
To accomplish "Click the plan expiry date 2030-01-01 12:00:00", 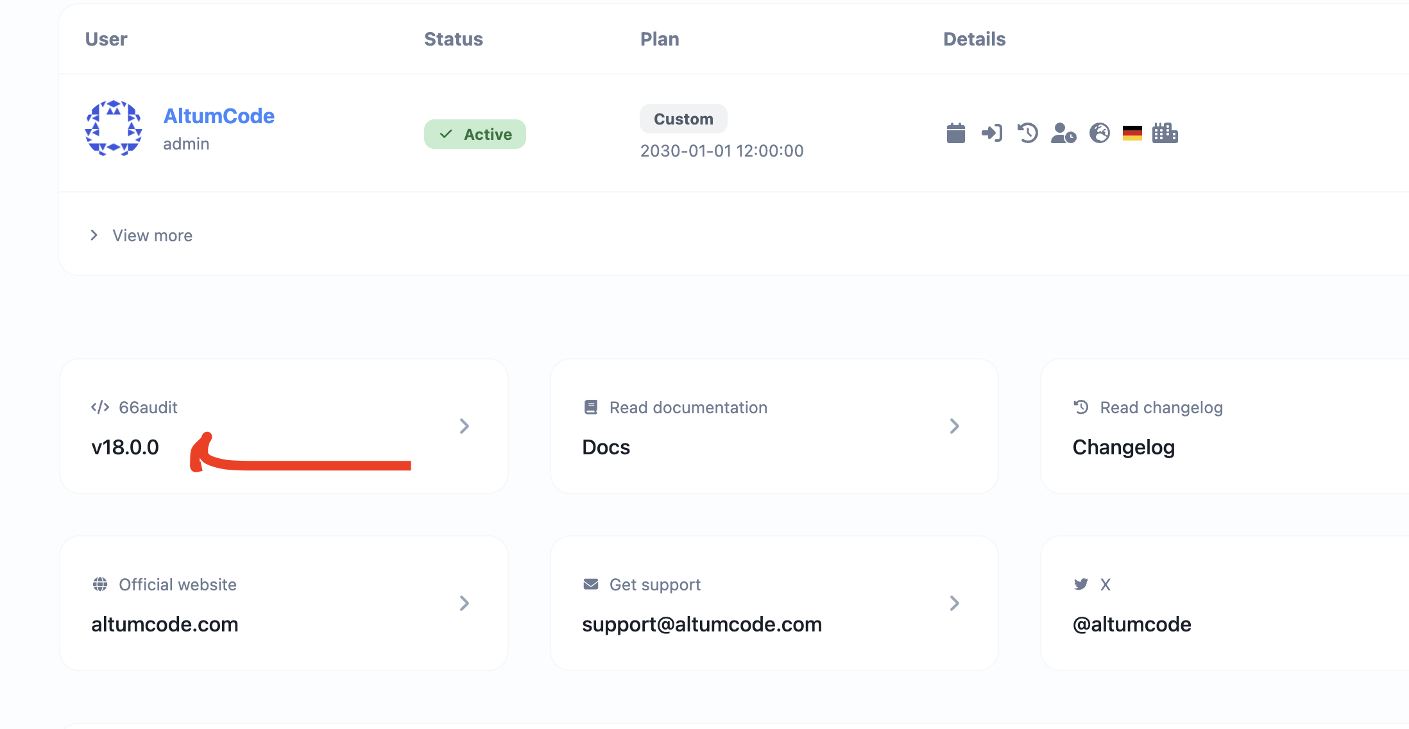I will (x=722, y=151).
